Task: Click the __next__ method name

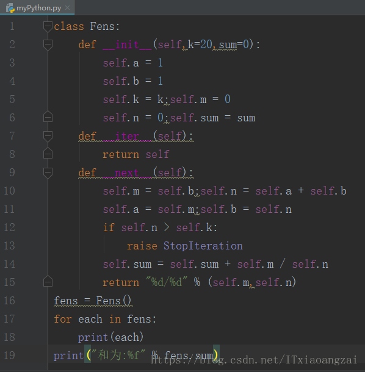Action: (127, 173)
